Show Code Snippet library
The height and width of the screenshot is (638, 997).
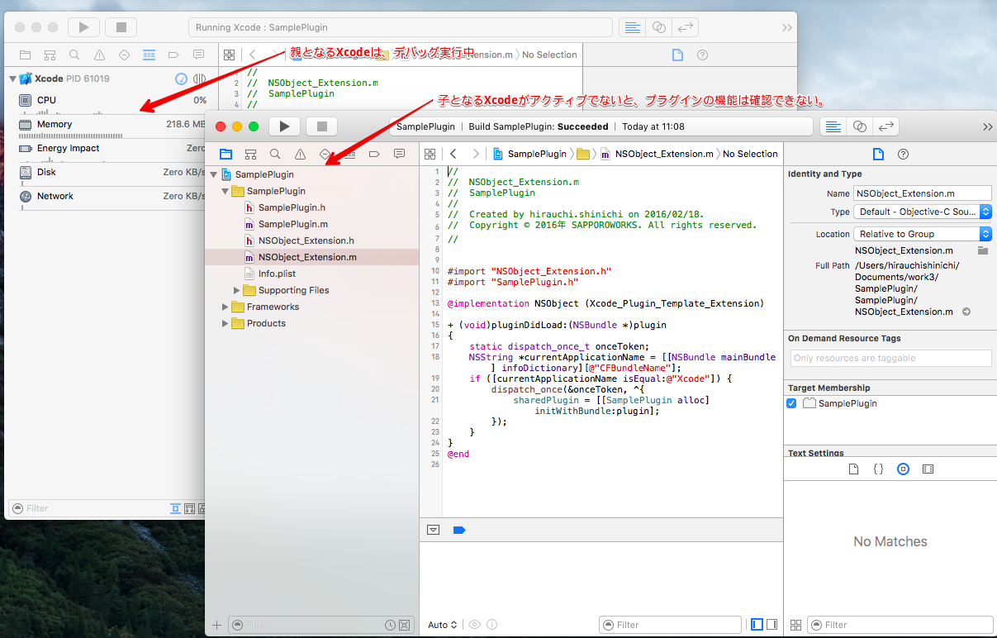878,469
